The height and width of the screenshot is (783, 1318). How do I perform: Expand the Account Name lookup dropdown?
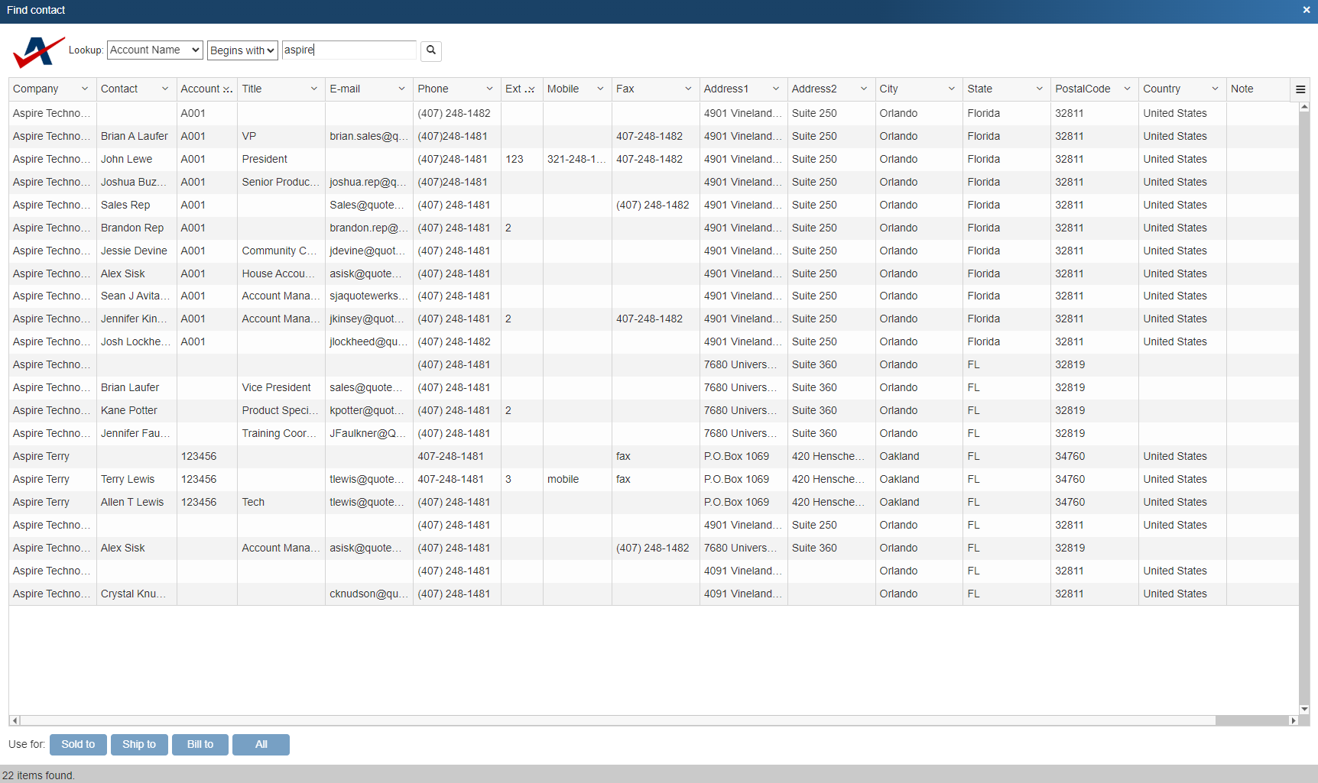(x=155, y=50)
